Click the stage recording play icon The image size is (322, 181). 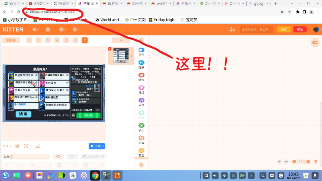tap(38, 146)
